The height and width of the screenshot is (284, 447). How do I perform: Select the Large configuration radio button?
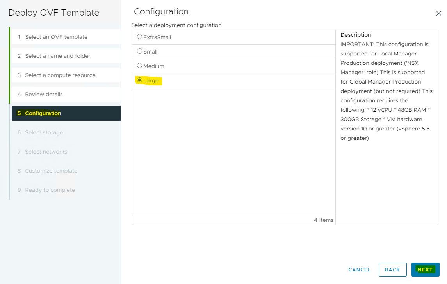[x=140, y=80]
